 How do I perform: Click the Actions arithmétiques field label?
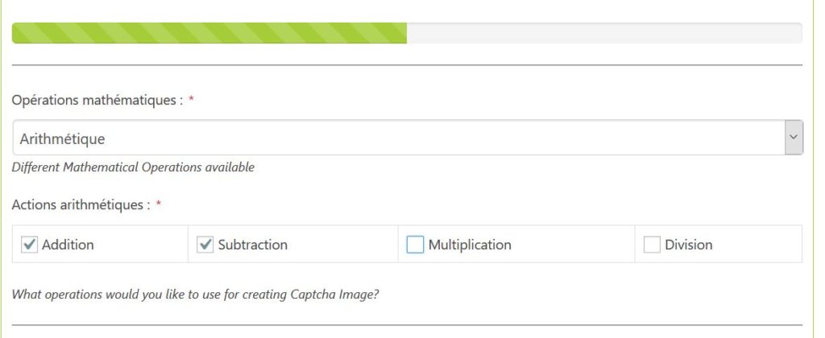(81, 204)
